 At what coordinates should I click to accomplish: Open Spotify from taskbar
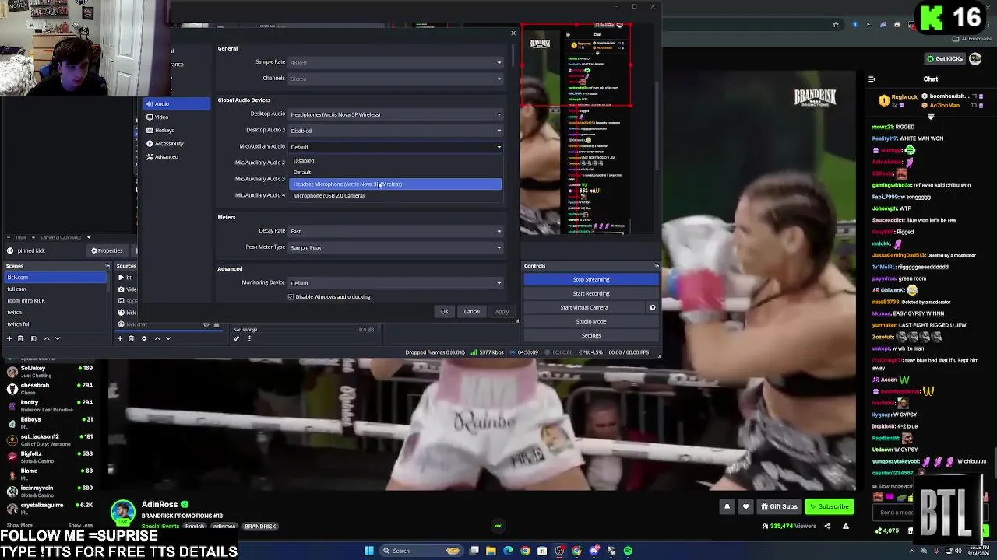[628, 551]
